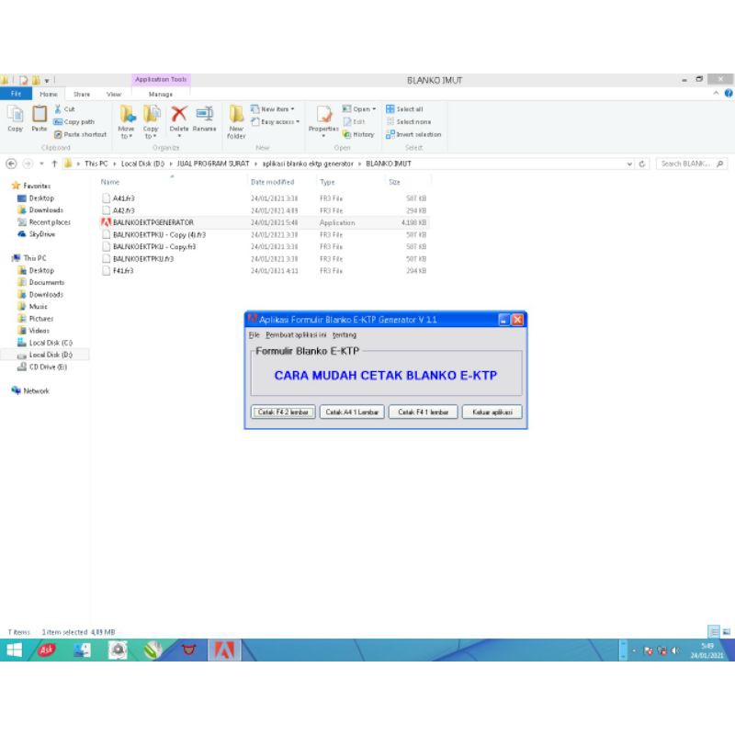Select the BALNKOEKTPGENERATOR application file
735x735 pixels.
point(153,222)
